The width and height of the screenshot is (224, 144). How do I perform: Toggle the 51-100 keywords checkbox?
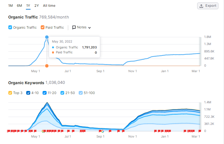81,93
